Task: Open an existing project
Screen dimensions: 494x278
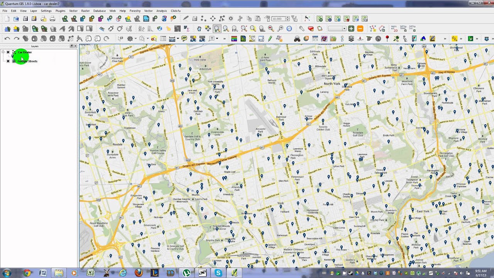Action: point(16,19)
